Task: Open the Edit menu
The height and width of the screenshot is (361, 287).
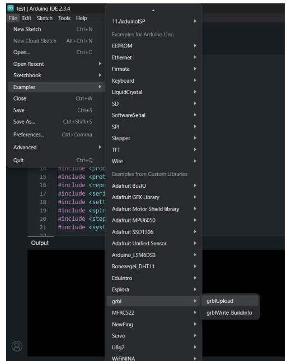Action: pyautogui.click(x=26, y=18)
